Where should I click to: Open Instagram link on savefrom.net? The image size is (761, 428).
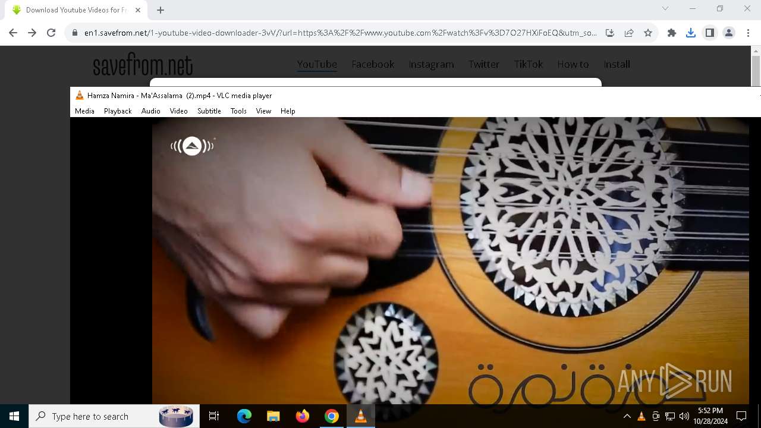pos(431,64)
